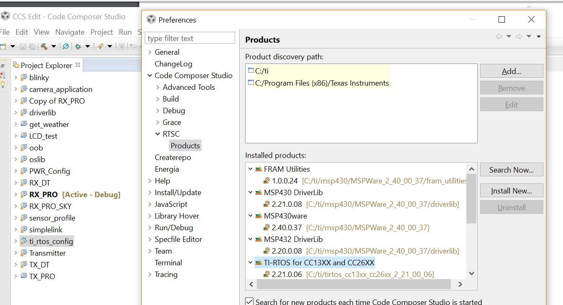Open the Edit menu
The height and width of the screenshot is (305, 563).
(22, 32)
